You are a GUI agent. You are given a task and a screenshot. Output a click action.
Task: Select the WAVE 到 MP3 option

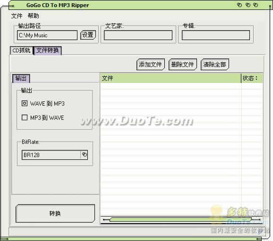coord(43,103)
